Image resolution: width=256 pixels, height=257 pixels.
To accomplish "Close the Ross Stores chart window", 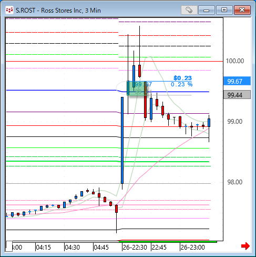I will tap(242, 10).
